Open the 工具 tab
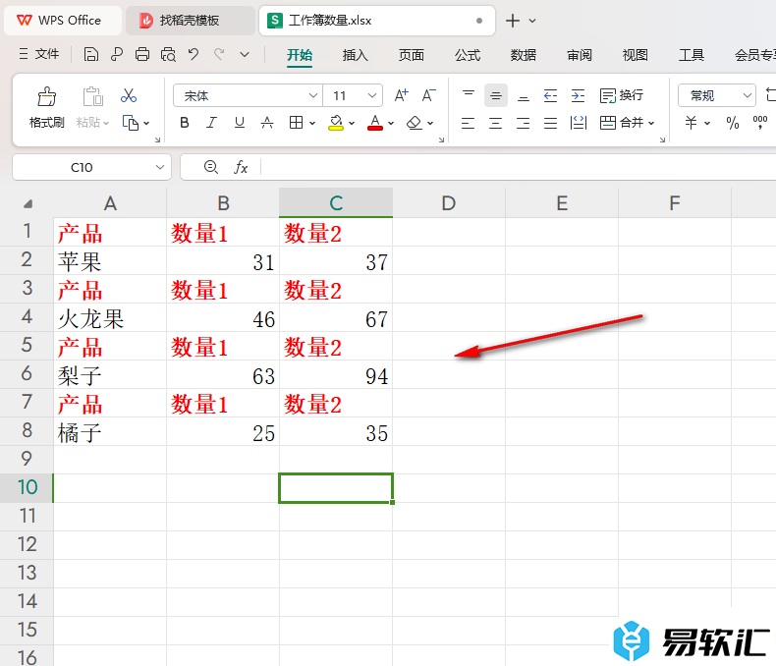The height and width of the screenshot is (666, 776). pyautogui.click(x=692, y=55)
